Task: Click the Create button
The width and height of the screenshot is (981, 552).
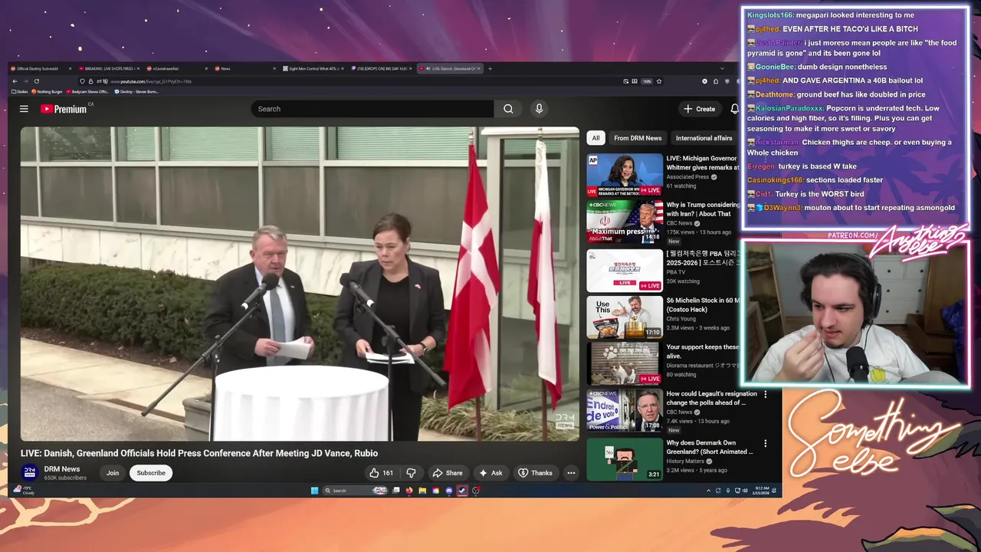Action: point(700,109)
